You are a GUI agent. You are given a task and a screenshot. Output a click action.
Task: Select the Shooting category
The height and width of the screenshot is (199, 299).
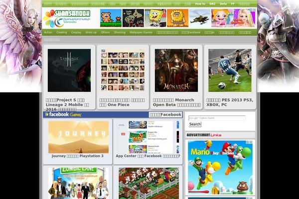tap(120, 32)
